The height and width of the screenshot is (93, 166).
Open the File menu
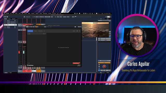(11, 13)
